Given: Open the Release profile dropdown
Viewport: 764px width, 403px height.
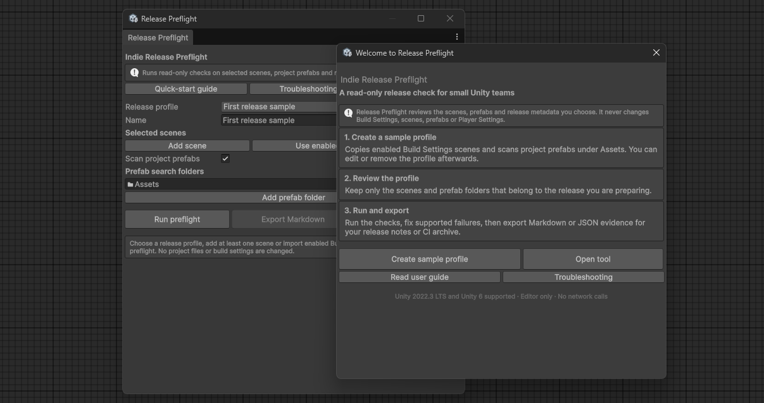Looking at the screenshot, I should tap(279, 107).
